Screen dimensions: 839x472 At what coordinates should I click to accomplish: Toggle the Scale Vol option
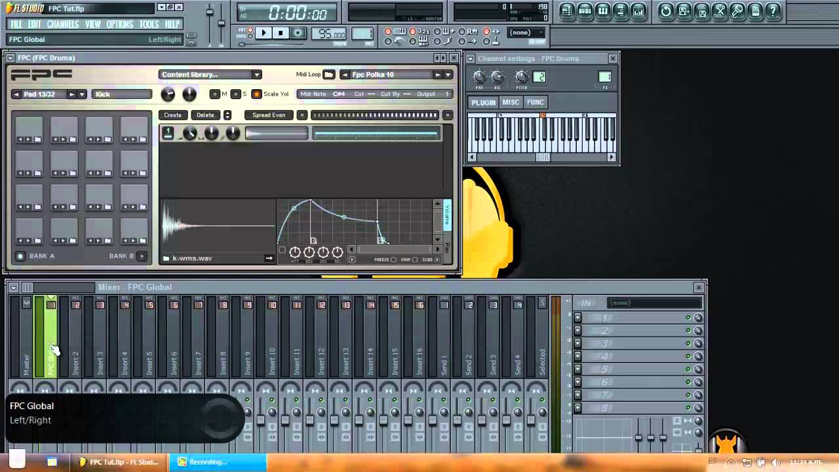256,94
